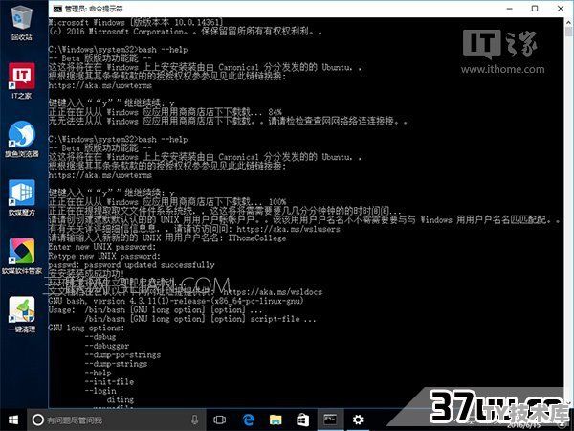The height and width of the screenshot is (431, 574).
Task: Open the Recycle Bin desktop icon
Action: click(x=22, y=23)
